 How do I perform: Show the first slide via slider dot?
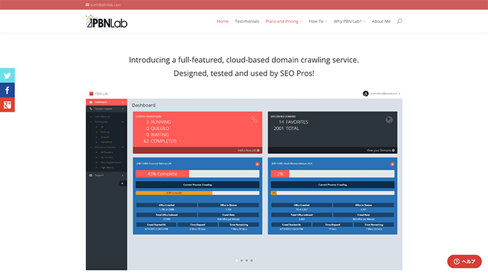(x=237, y=260)
